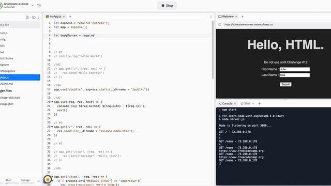
Task: Click the Storage usage bar
Action: pos(27,183)
